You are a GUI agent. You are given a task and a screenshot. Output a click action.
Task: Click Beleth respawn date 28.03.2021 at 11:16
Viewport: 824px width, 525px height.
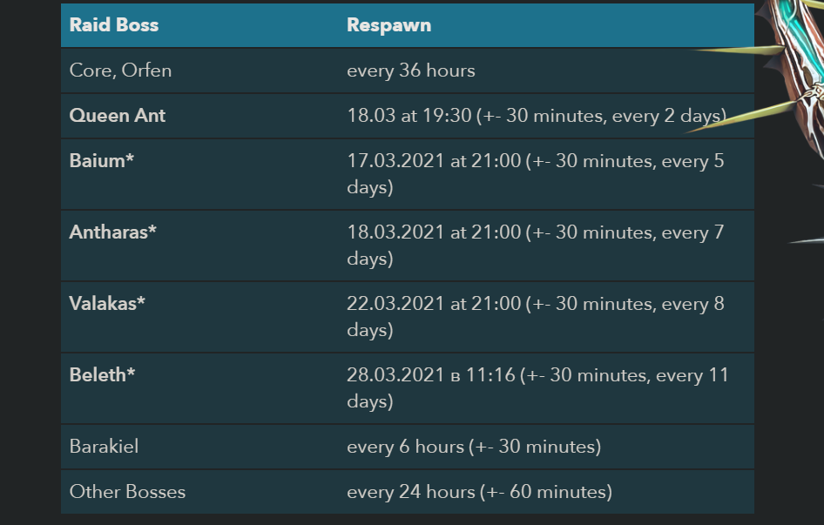(x=431, y=375)
